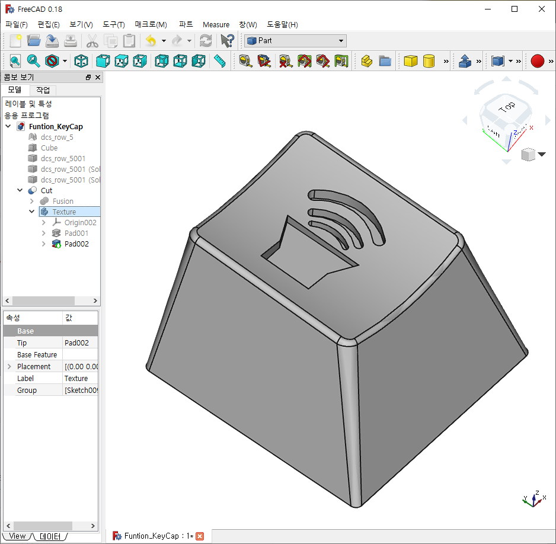Click the Measure linear icon
556x544 pixels.
coord(246,61)
